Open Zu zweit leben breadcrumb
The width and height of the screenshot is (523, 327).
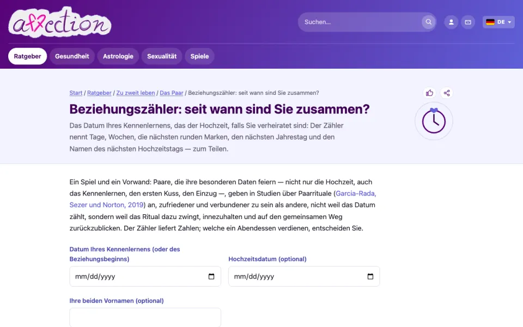coord(136,93)
